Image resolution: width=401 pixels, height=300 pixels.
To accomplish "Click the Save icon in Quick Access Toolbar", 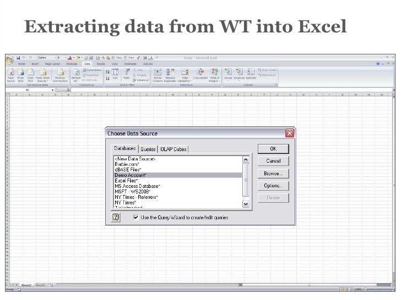I will (x=18, y=58).
